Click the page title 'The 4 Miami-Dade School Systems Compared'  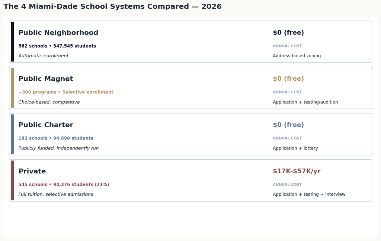click(96, 6)
